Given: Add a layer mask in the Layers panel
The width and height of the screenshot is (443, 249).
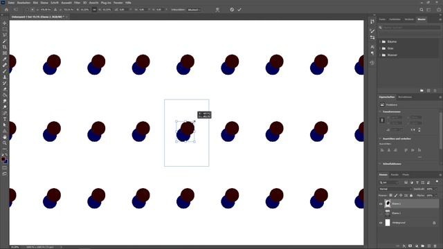Looking at the screenshot, I should pyautogui.click(x=410, y=246).
